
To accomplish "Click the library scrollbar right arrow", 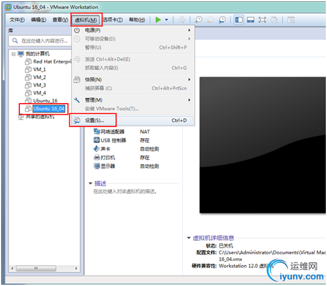I will (x=76, y=268).
